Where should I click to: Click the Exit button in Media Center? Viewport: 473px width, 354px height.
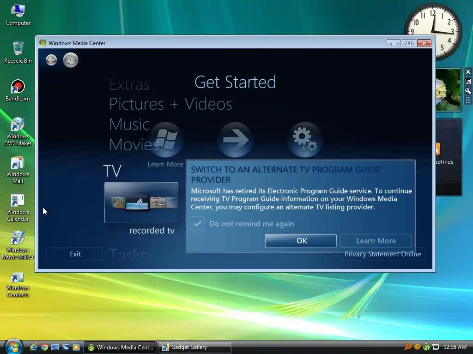74,254
